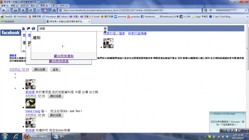This screenshot has width=249, height=140.
Task: Open the 工具 (T) menu
Action: click(x=54, y=6)
